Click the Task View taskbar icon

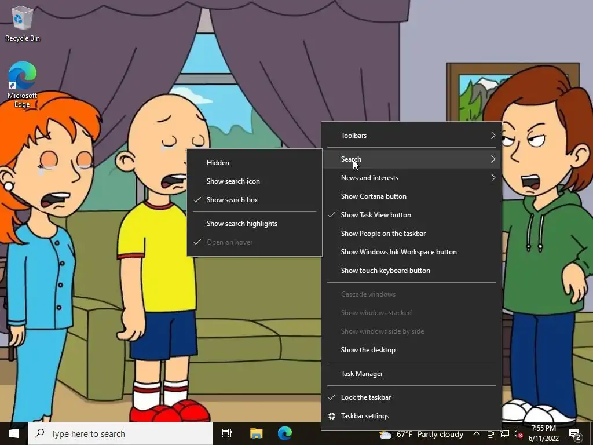(x=227, y=433)
